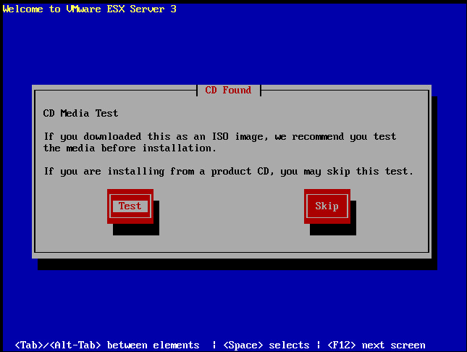Click the 'CD Found' dialog title

pyautogui.click(x=228, y=90)
